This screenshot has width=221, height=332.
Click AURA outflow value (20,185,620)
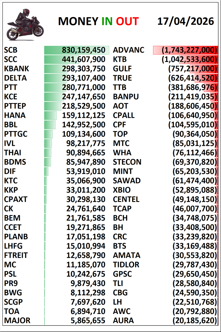pyautogui.click(x=195, y=320)
